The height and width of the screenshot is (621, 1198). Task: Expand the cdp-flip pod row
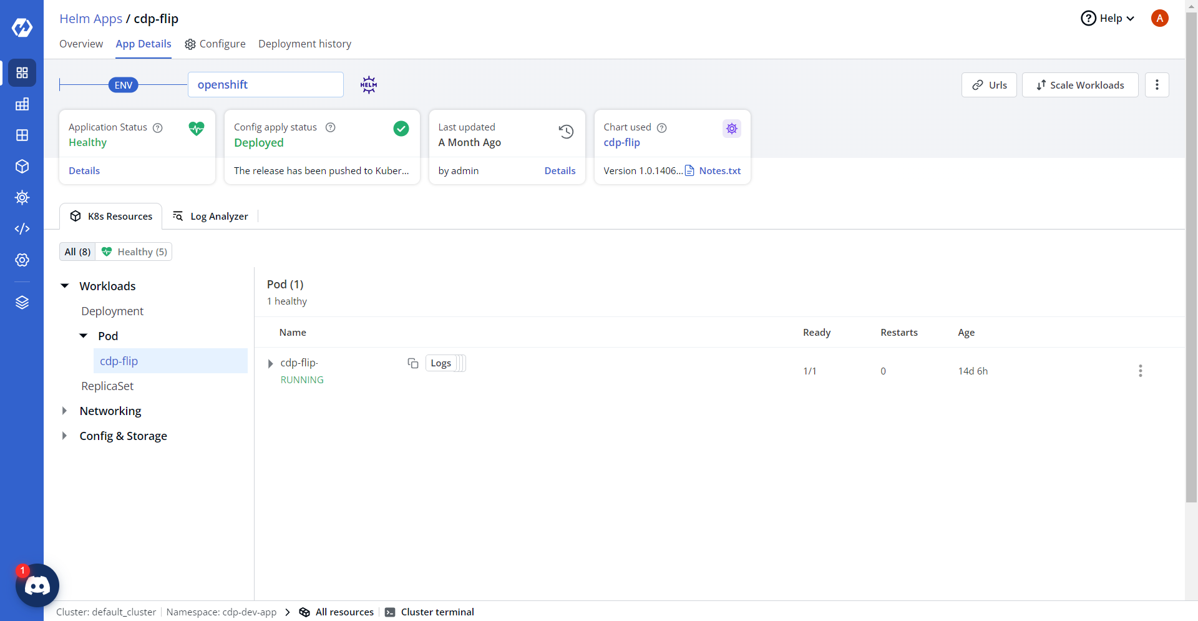[270, 364]
